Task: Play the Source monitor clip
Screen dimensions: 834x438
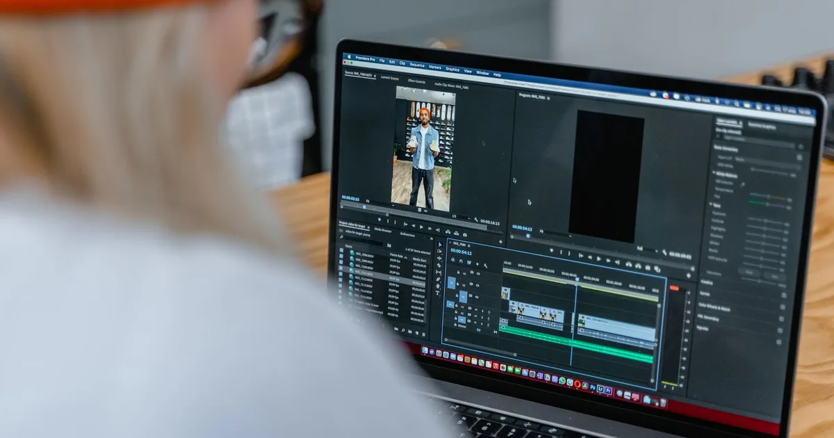Action: tap(421, 227)
